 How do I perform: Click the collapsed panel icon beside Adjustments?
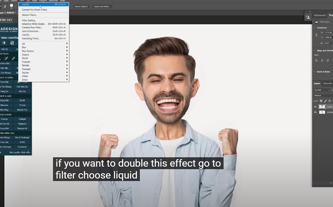point(308,17)
